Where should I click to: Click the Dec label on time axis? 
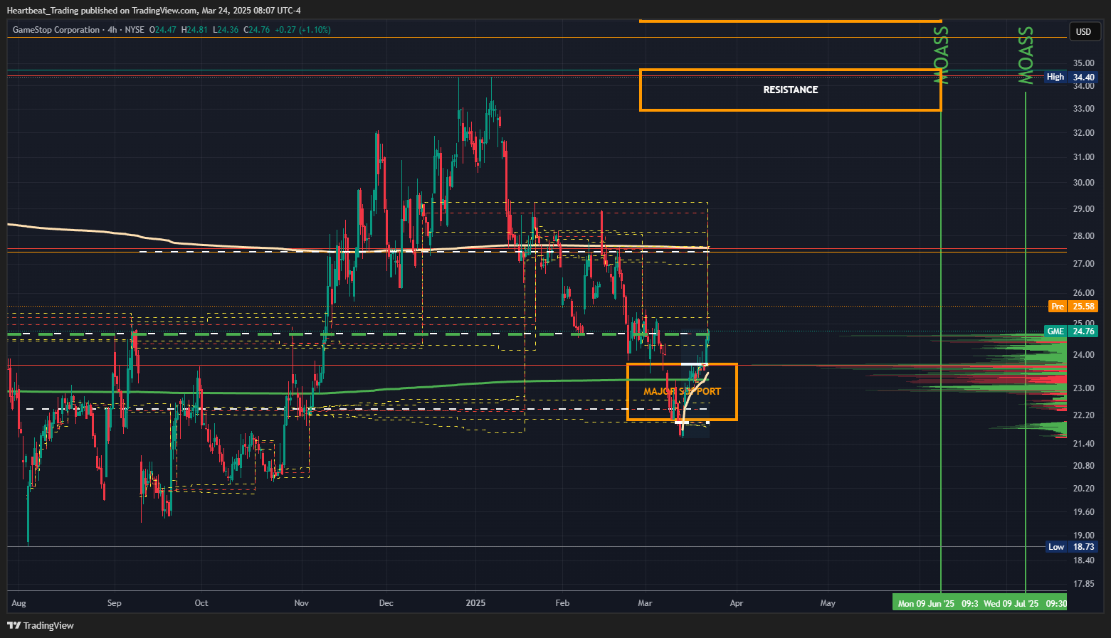[386, 603]
